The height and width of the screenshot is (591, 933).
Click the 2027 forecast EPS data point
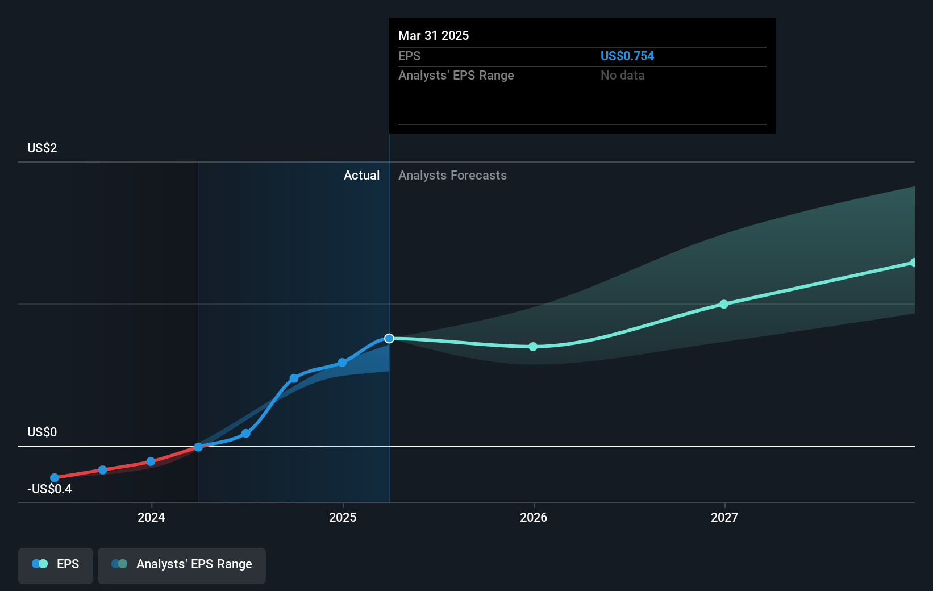coord(724,304)
